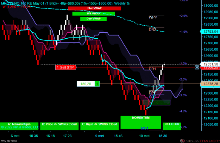Click the 12375,25 entry price marker

pos(210,84)
